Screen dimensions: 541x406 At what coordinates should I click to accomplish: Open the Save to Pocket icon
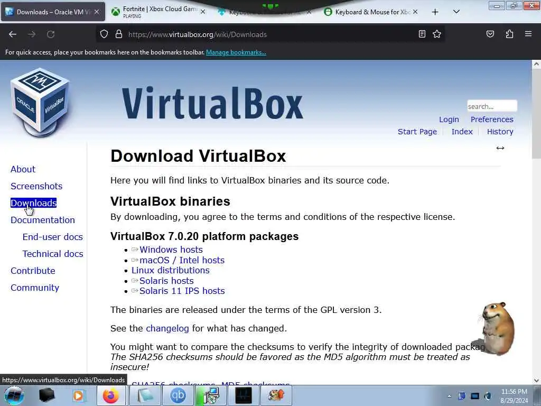click(490, 34)
